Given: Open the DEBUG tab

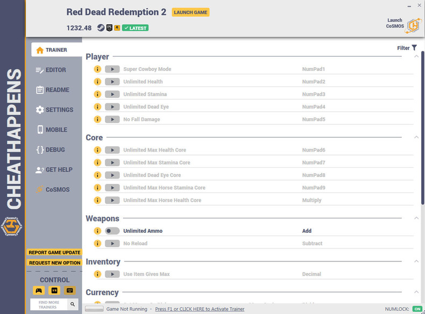Looking at the screenshot, I should [x=51, y=149].
